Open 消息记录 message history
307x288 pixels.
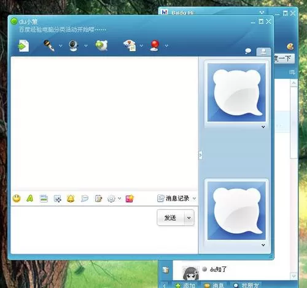[x=173, y=198]
